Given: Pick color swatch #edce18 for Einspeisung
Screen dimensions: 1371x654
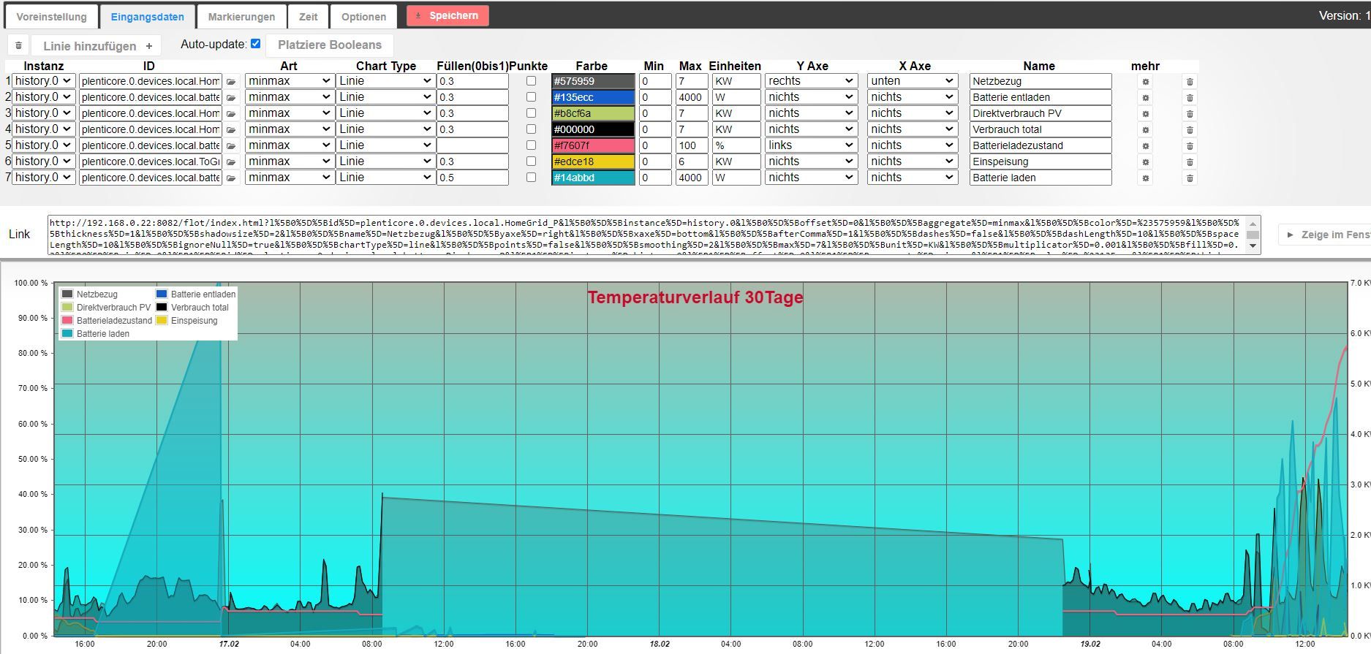Looking at the screenshot, I should click(593, 161).
